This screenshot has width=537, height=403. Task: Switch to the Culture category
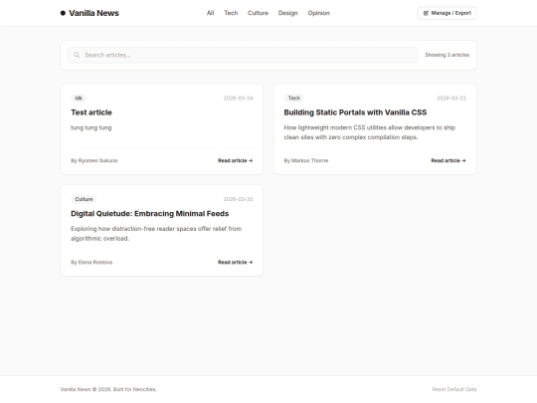pyautogui.click(x=258, y=13)
